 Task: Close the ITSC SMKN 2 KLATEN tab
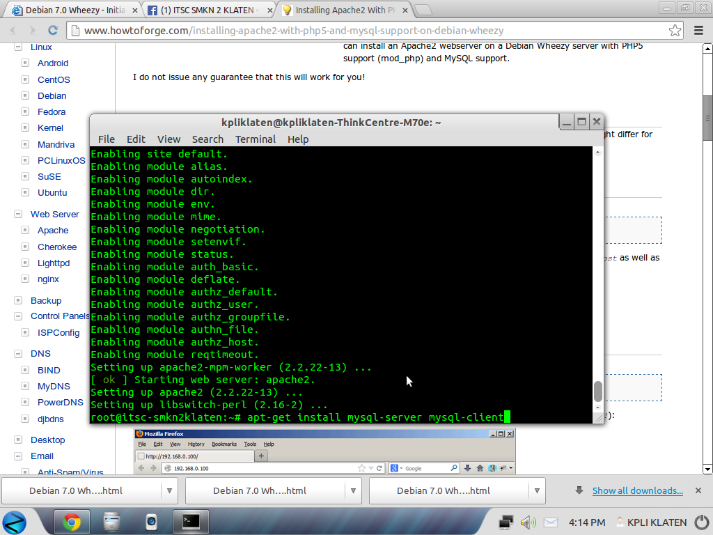(269, 10)
